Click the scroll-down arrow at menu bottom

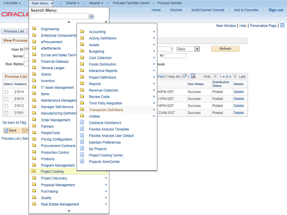(69, 211)
